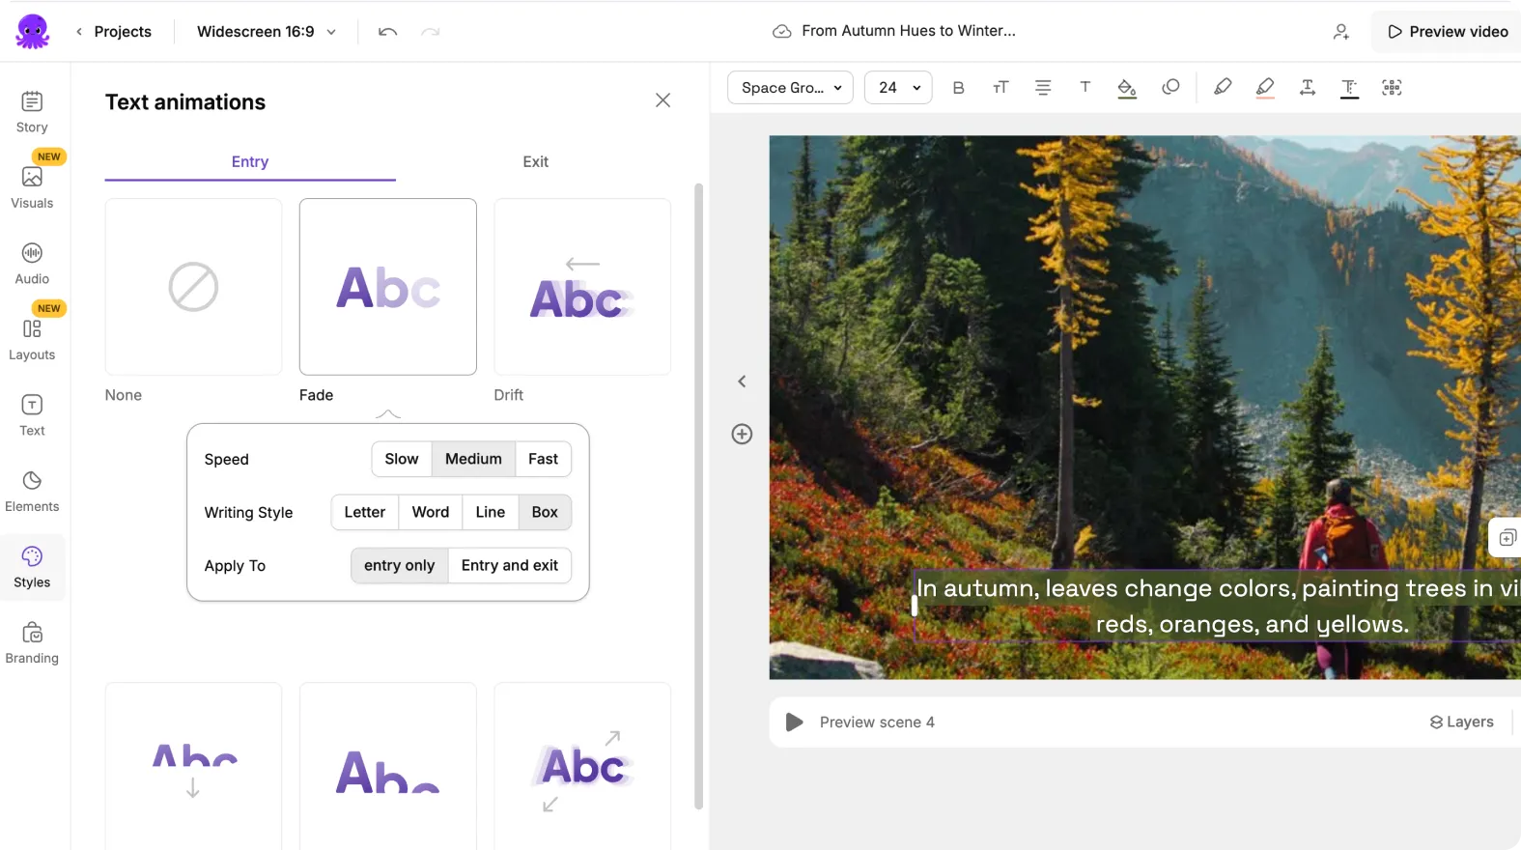The image size is (1521, 850).
Task: Click the text underline style icon
Action: [x=1350, y=89]
